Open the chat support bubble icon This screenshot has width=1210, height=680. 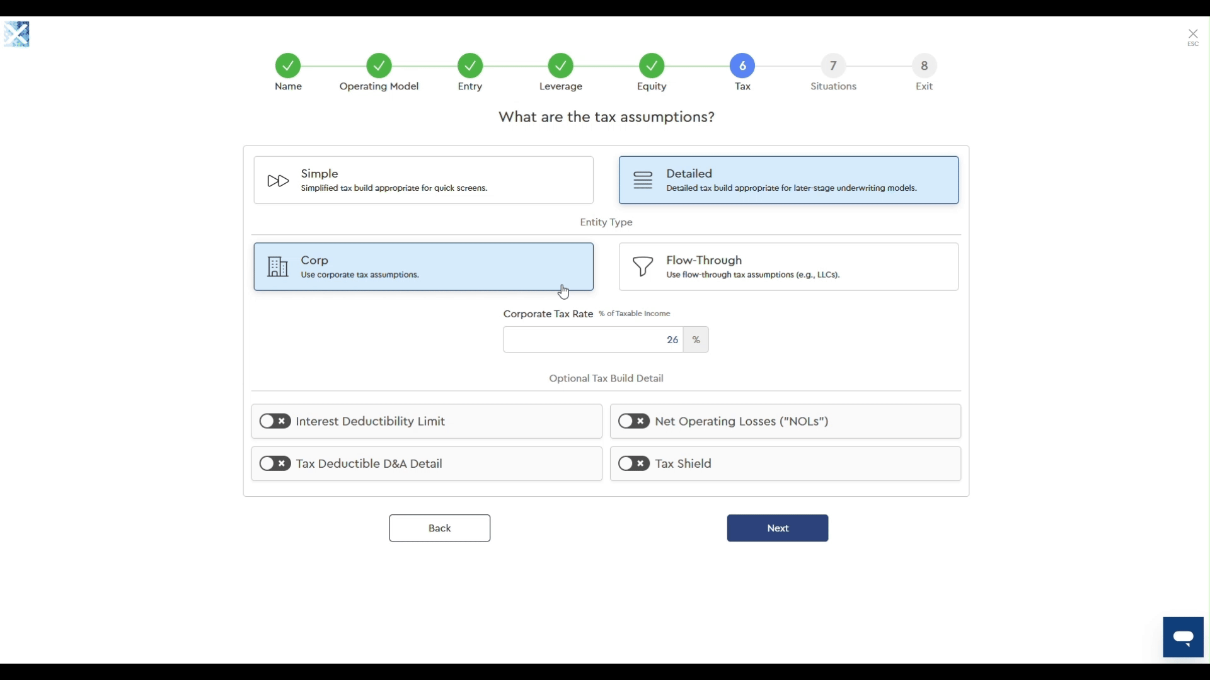tap(1183, 637)
